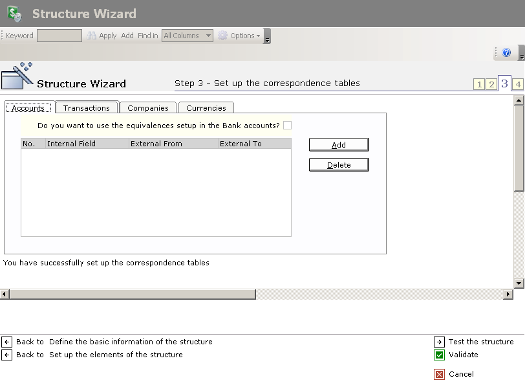Expand the search toolbar overflow arrow
525x387 pixels.
pos(267,38)
